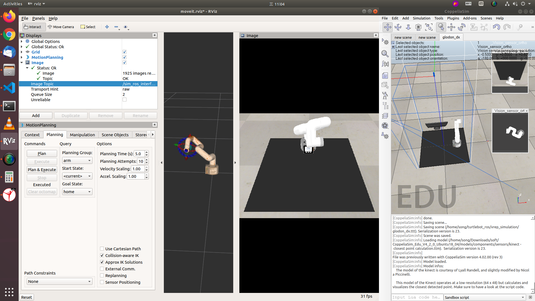This screenshot has height=301, width=535.
Task: Click the RViz zoom-in plus icon
Action: coord(107,27)
